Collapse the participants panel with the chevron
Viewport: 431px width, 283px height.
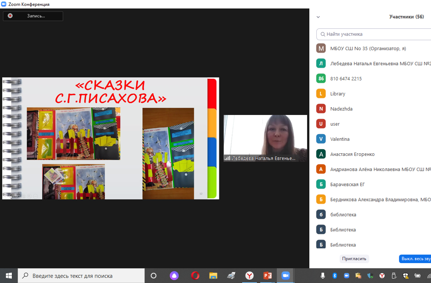click(x=318, y=17)
